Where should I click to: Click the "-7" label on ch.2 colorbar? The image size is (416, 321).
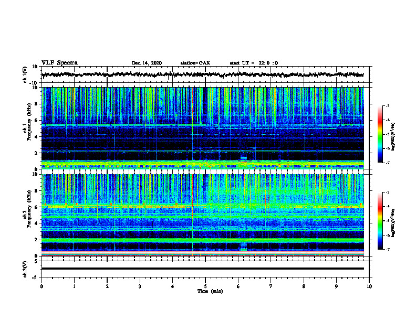(x=387, y=249)
